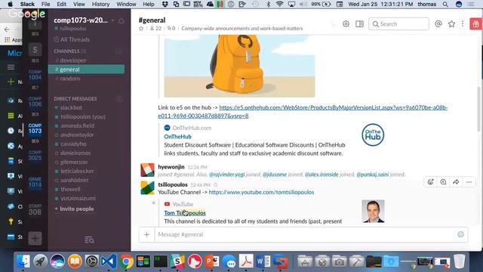Image resolution: width=483 pixels, height=272 pixels.
Task: Open OnTheHub preview title link
Action: tap(178, 136)
